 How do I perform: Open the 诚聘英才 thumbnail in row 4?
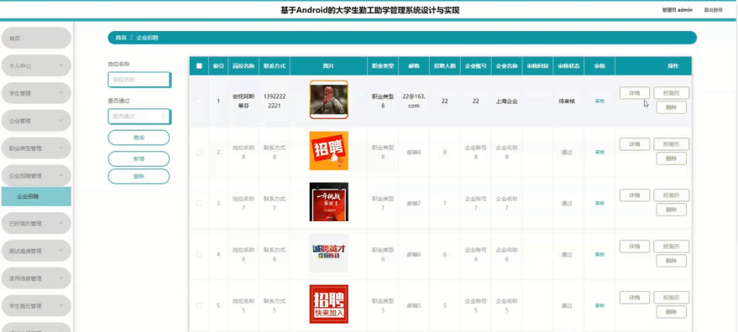(x=329, y=253)
